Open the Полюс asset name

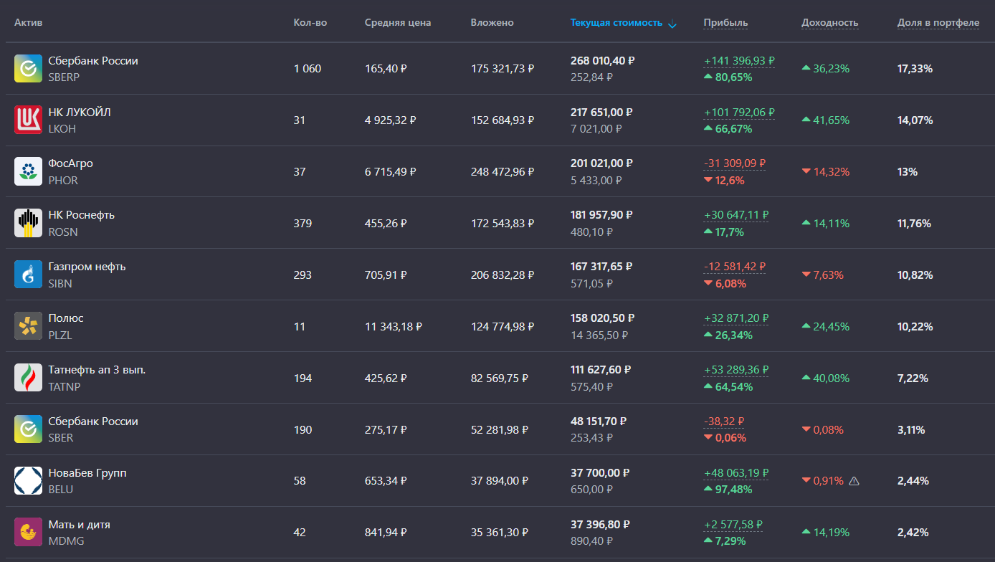[66, 318]
